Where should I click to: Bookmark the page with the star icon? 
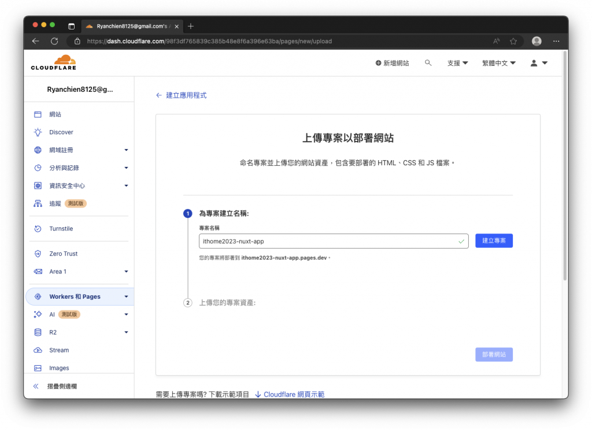513,41
